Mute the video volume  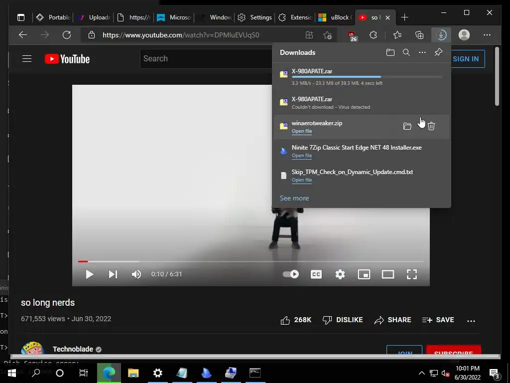(x=136, y=274)
